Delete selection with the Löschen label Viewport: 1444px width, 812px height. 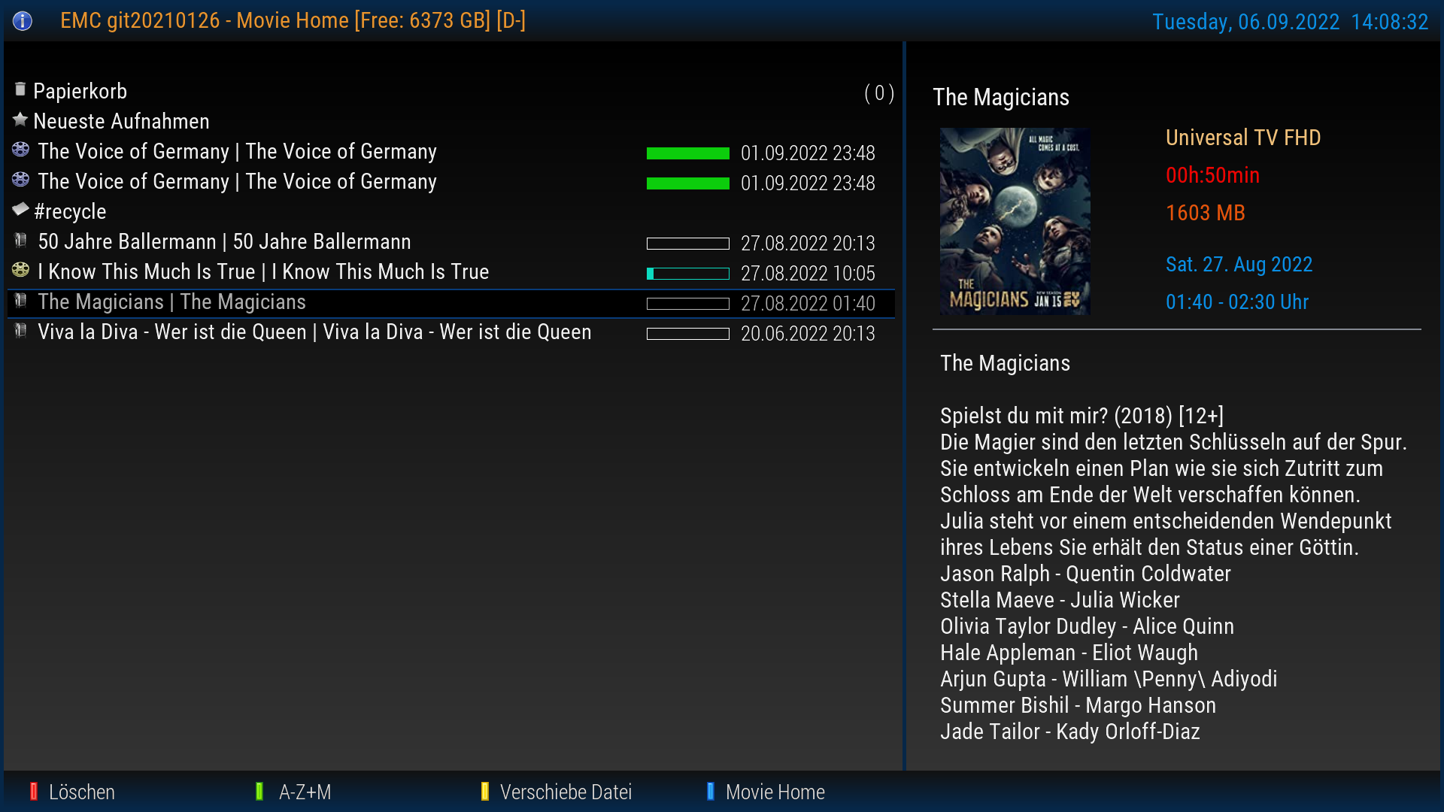82,792
